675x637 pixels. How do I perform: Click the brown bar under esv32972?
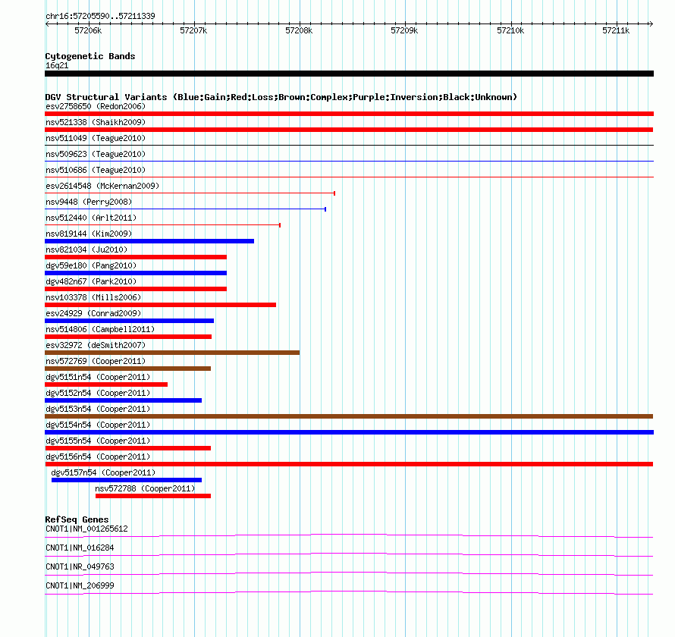(172, 353)
